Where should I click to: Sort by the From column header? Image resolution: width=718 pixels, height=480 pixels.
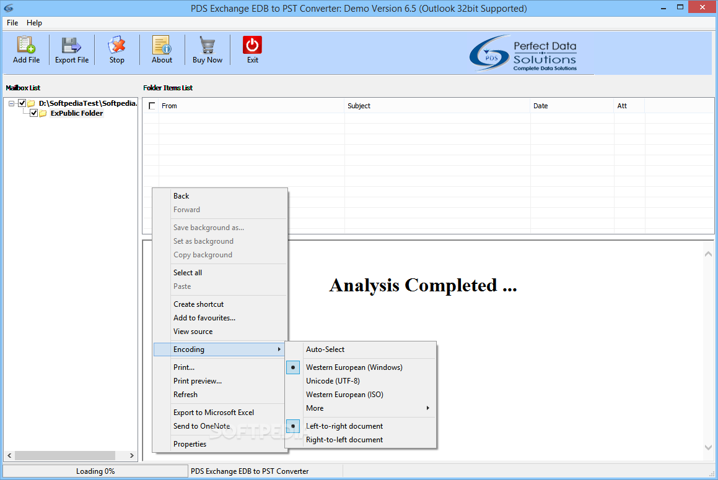pos(252,106)
